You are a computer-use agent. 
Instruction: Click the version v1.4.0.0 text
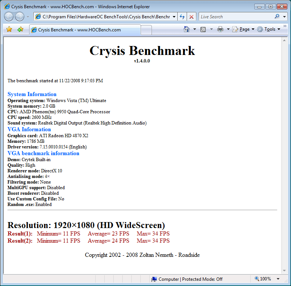(142, 61)
